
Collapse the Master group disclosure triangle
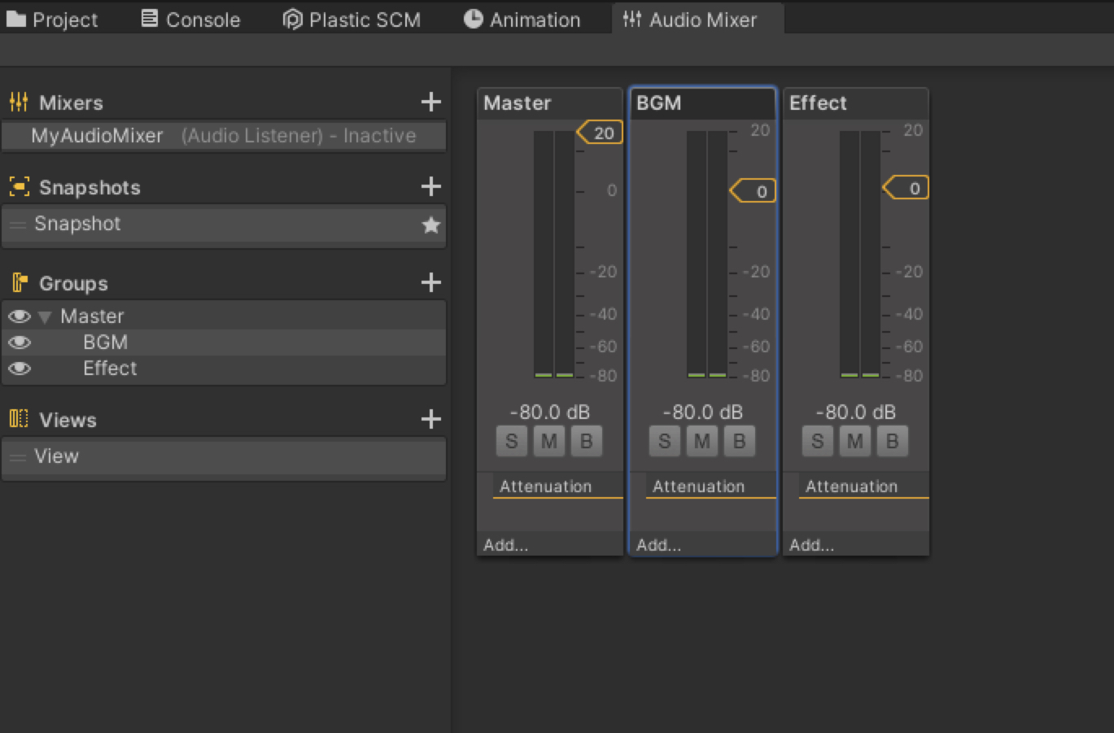pyautogui.click(x=45, y=316)
